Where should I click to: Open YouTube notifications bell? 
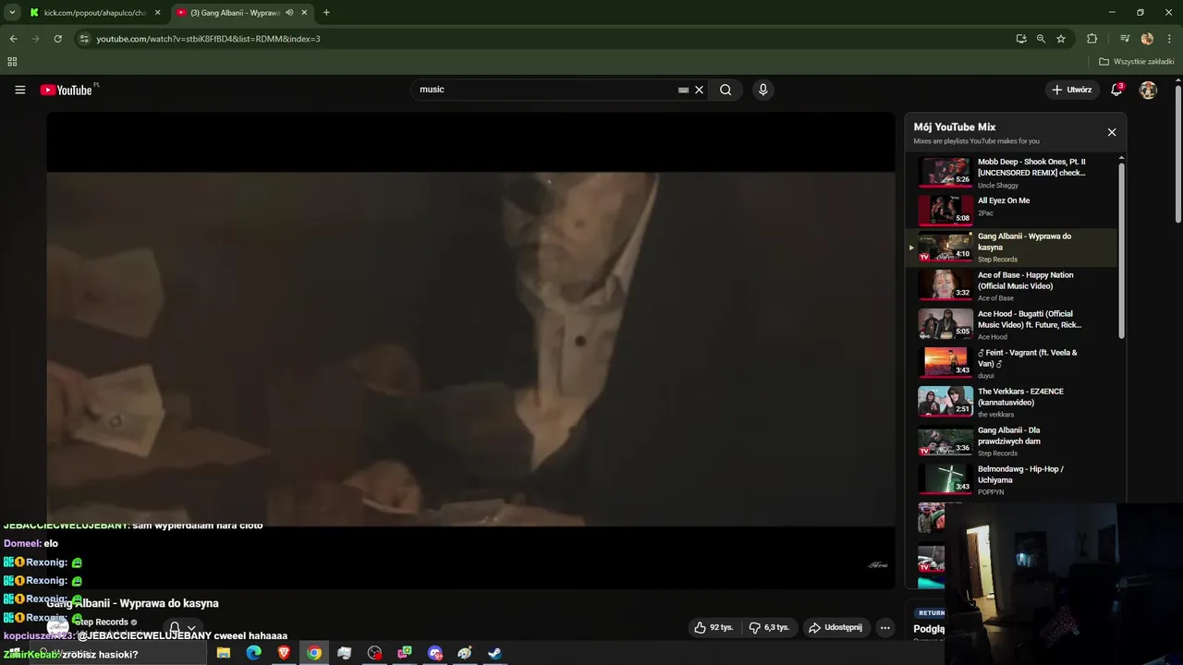1116,90
